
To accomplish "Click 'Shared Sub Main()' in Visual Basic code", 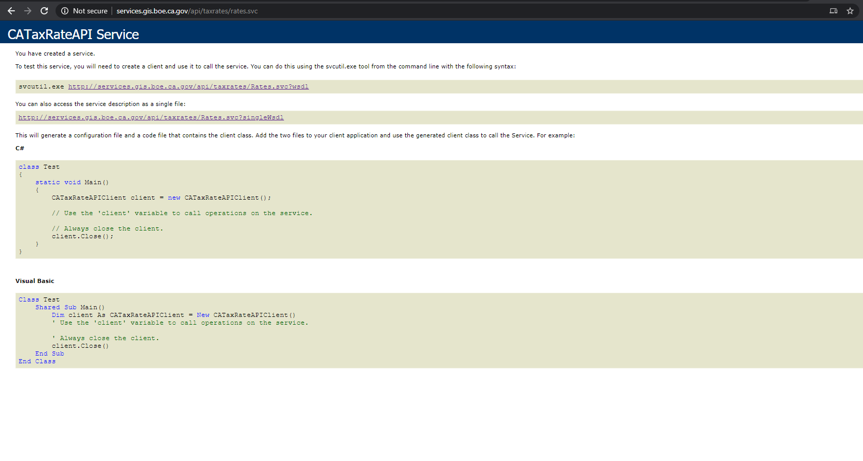I will [x=70, y=307].
